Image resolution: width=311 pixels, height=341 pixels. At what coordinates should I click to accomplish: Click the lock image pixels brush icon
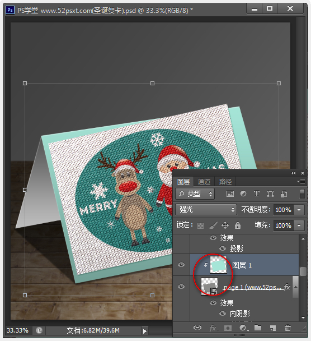pyautogui.click(x=213, y=225)
